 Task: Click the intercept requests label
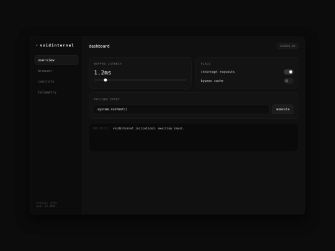(x=218, y=72)
